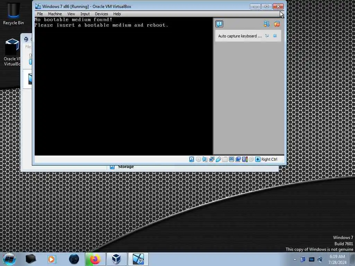Click the keyboard capture arrow icon
Viewport: 355px width, 266px height.
coord(258,159)
